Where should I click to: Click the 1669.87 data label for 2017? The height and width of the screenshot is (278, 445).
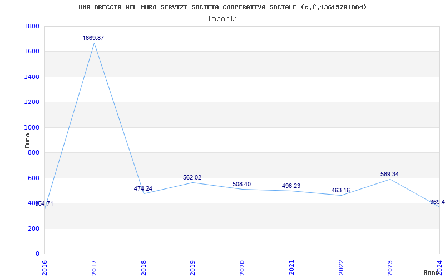[93, 38]
